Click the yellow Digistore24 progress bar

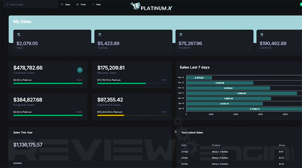click(111, 115)
